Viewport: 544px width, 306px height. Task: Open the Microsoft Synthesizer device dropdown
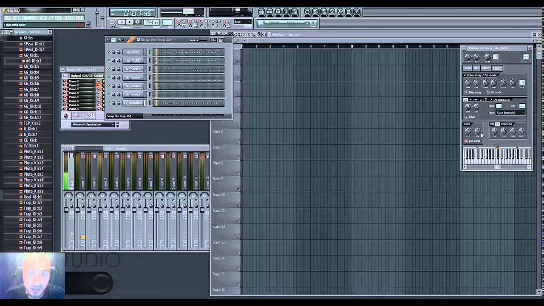point(93,125)
